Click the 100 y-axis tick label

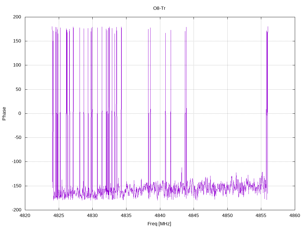coord(17,65)
